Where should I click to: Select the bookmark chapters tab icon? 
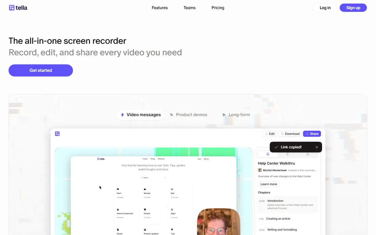[x=268, y=154]
